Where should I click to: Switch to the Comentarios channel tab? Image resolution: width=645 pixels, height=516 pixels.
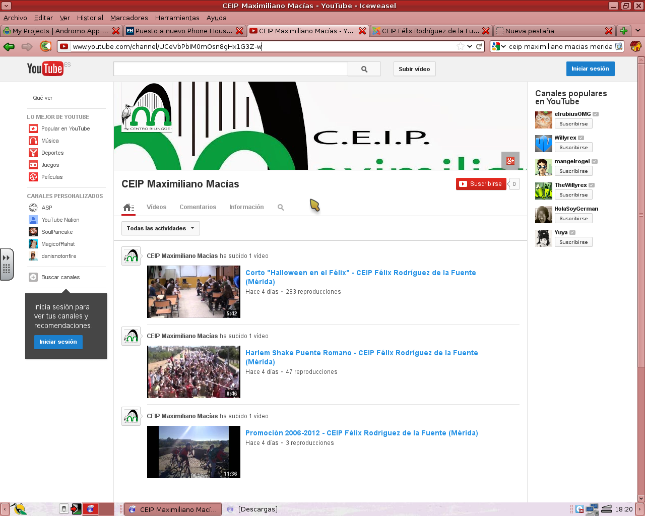[198, 207]
